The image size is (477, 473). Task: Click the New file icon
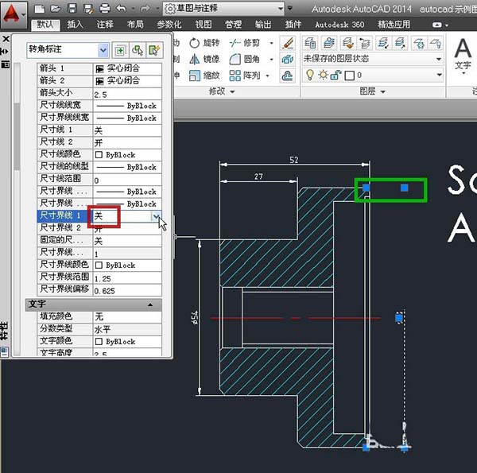(x=40, y=9)
